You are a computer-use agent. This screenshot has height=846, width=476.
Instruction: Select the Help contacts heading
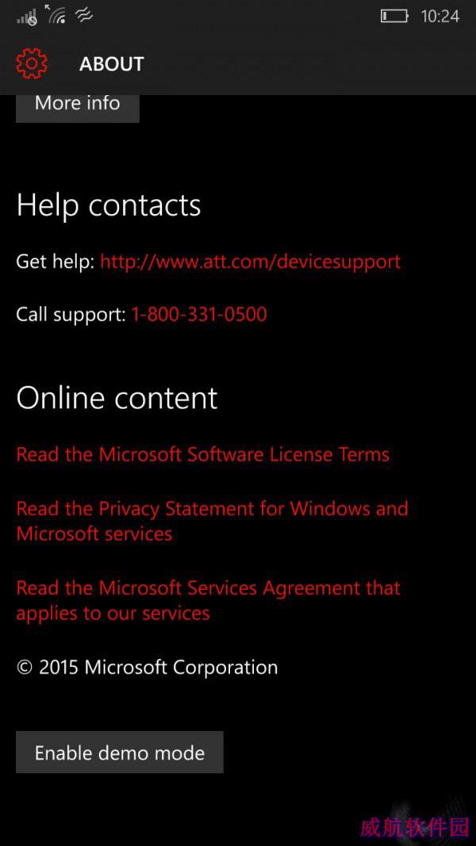click(x=109, y=205)
